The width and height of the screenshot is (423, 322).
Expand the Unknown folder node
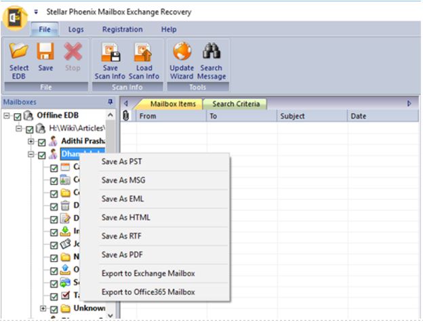coord(43,308)
